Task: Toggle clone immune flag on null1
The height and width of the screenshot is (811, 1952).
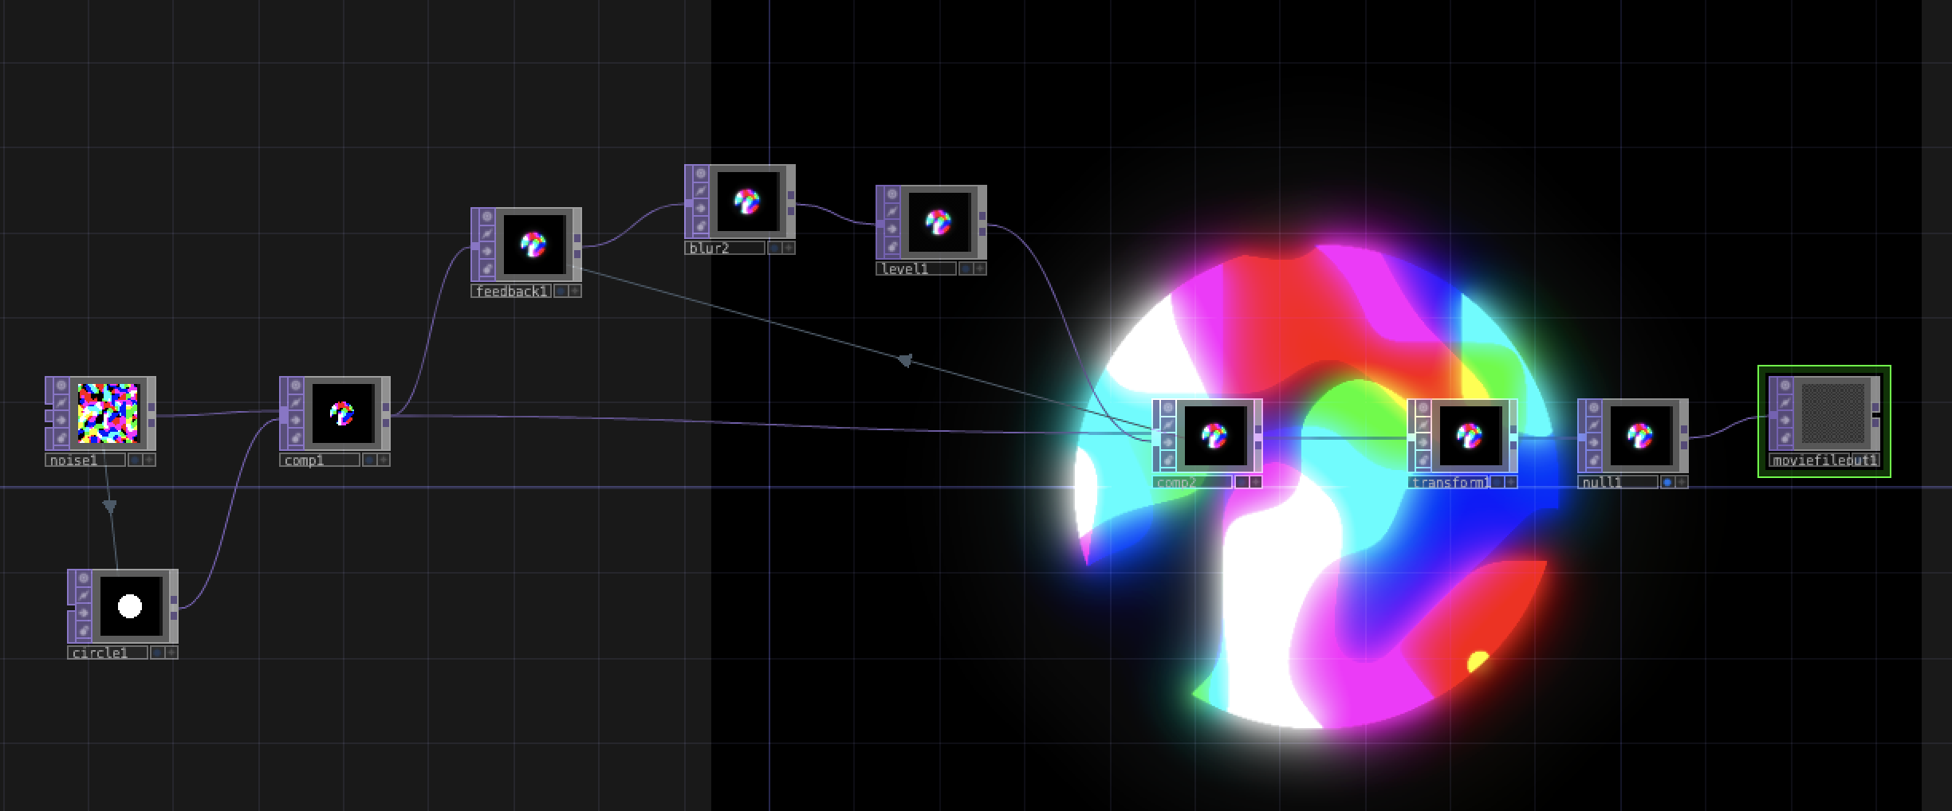Action: [x=1594, y=425]
